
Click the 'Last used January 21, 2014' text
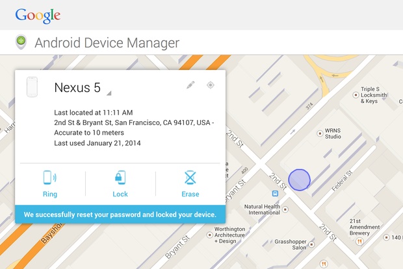click(x=97, y=143)
